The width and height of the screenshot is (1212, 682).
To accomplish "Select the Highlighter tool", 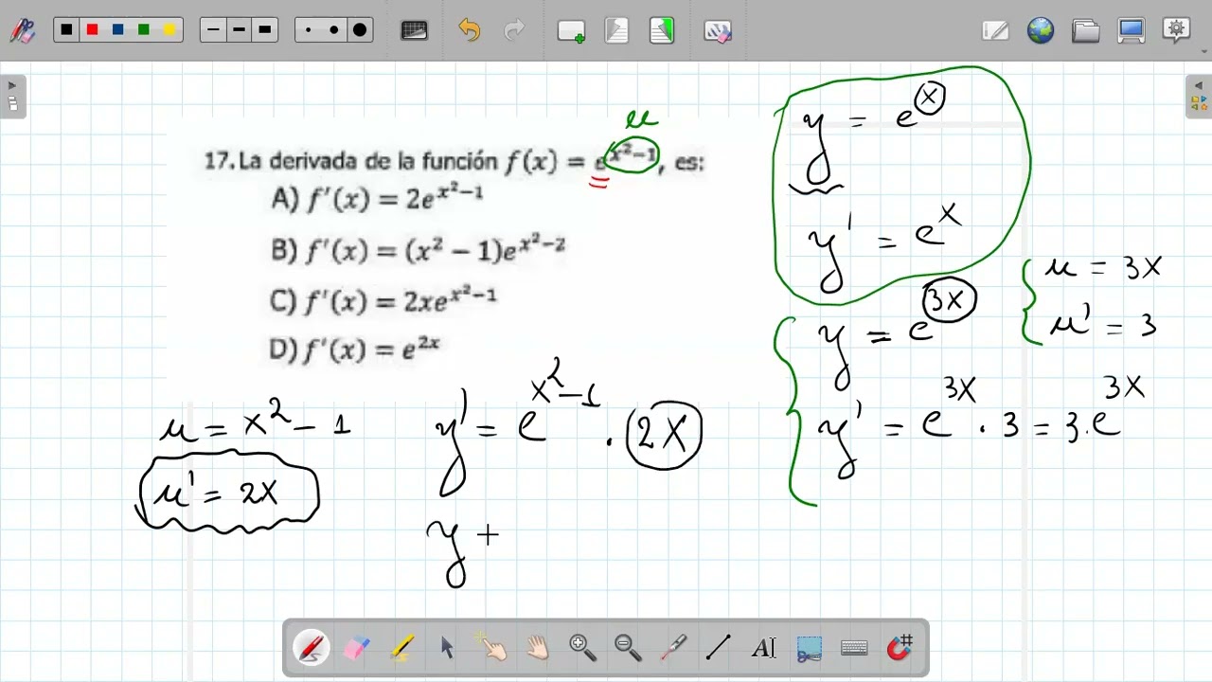I will click(401, 648).
